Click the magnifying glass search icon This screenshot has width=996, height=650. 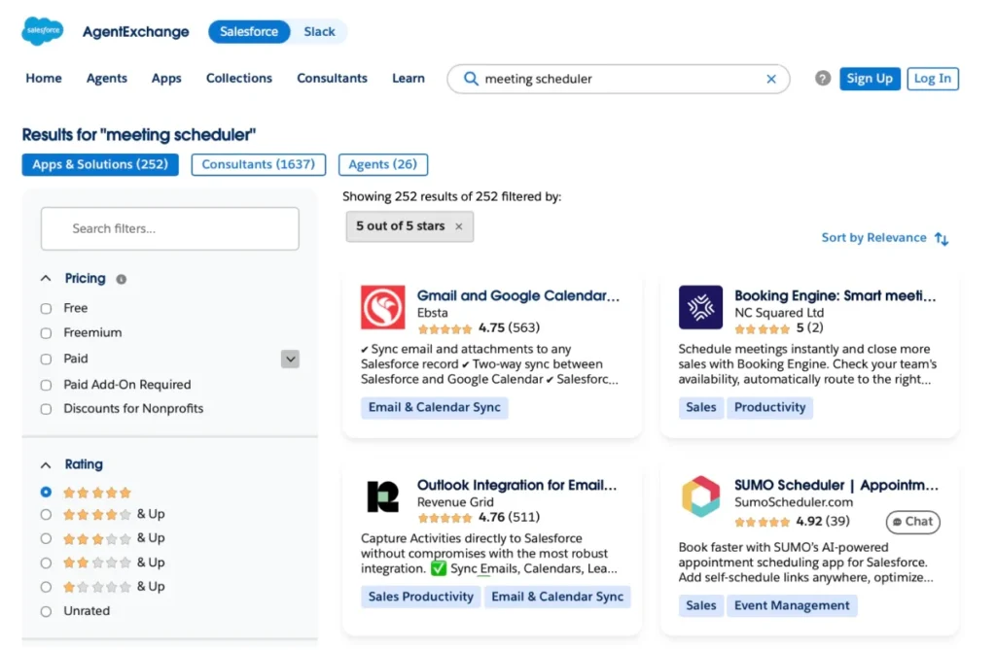471,79
